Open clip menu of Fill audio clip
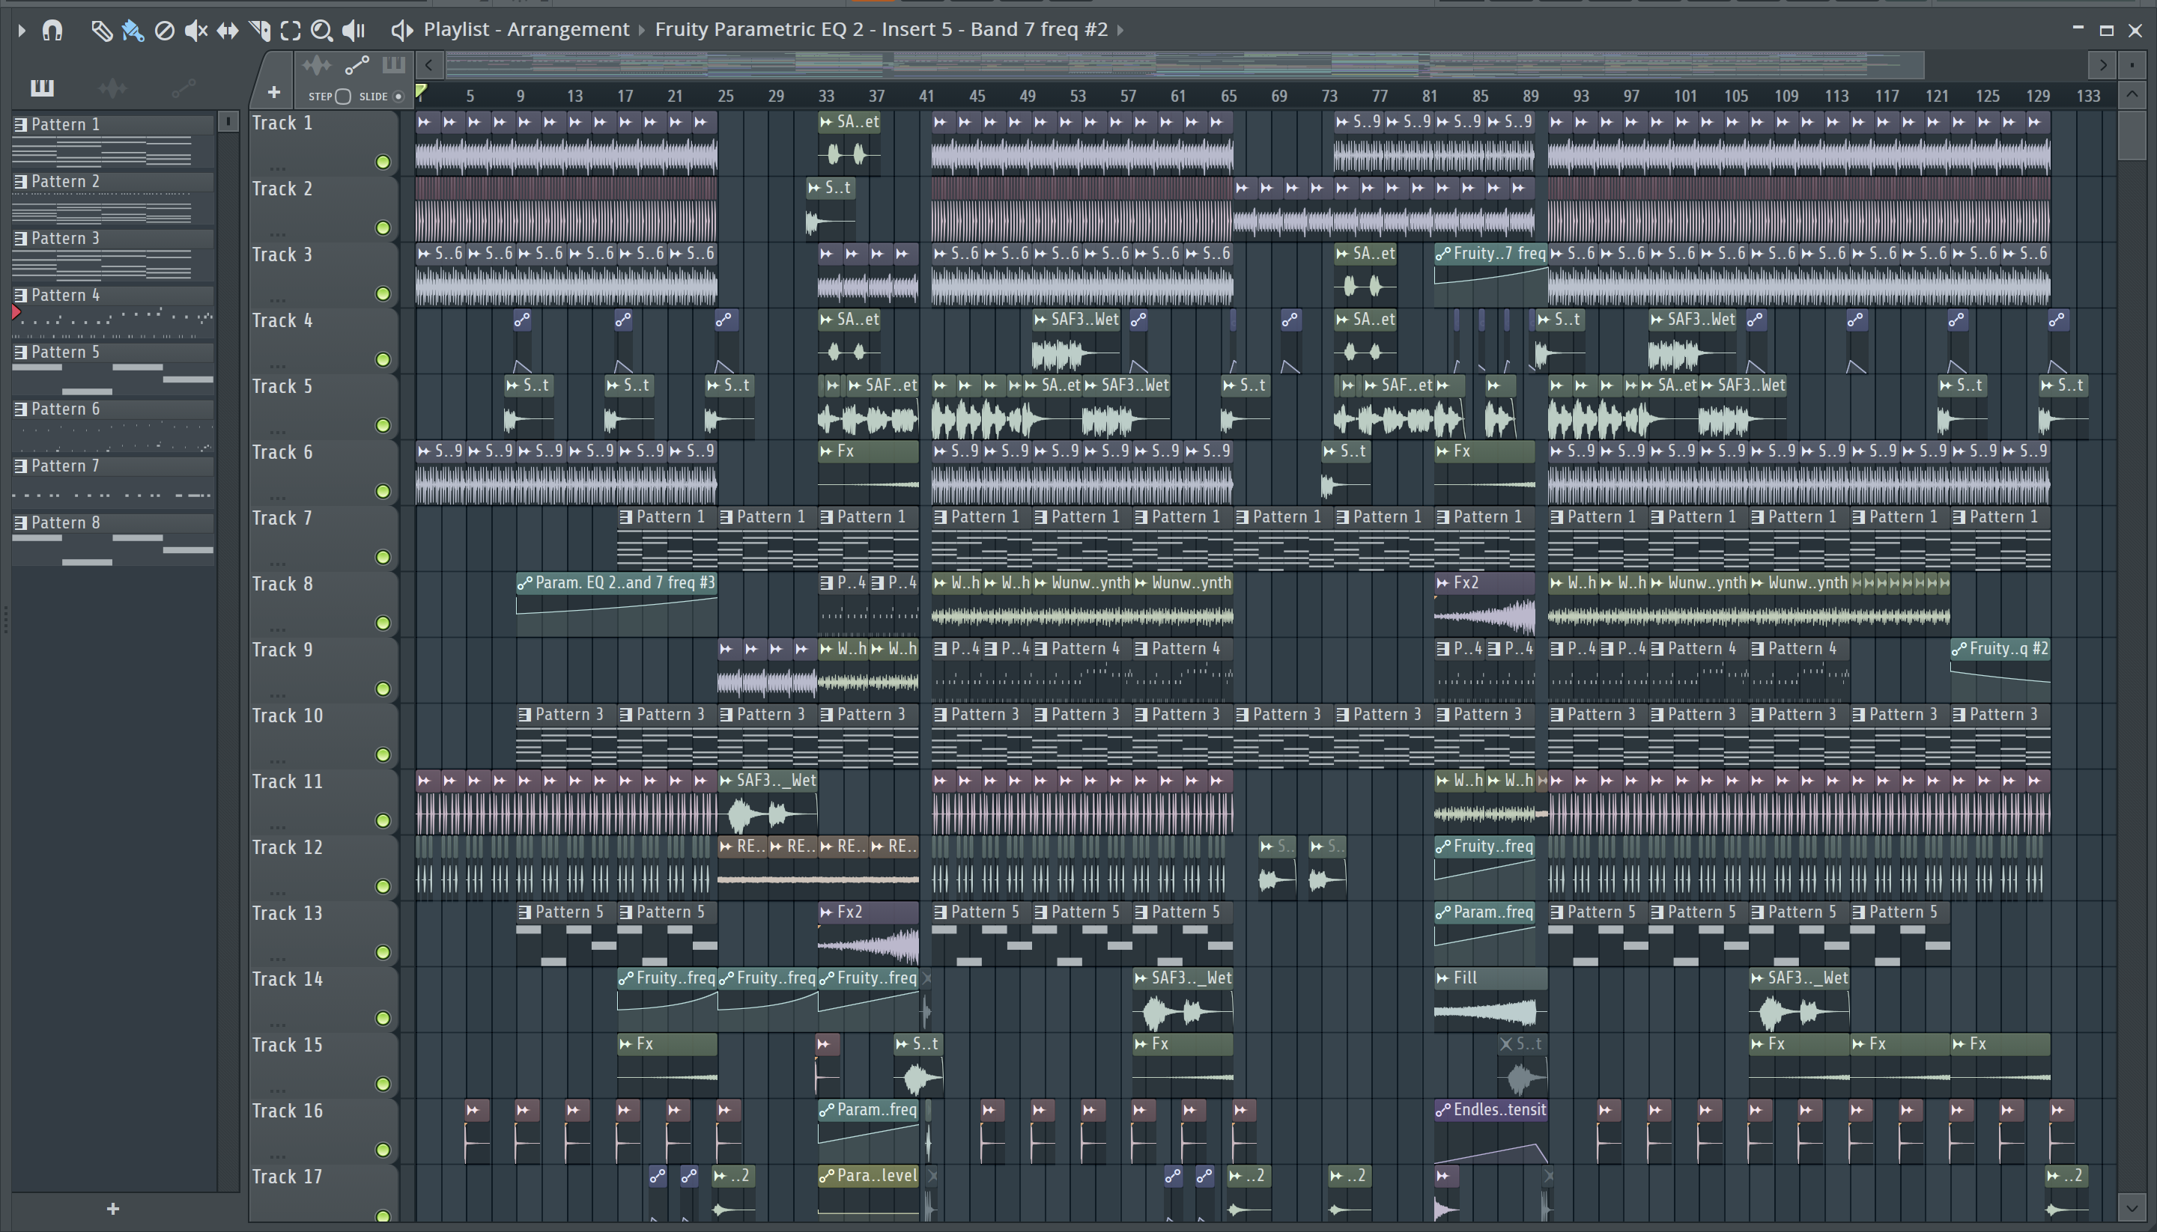The image size is (2157, 1232). pyautogui.click(x=1443, y=978)
